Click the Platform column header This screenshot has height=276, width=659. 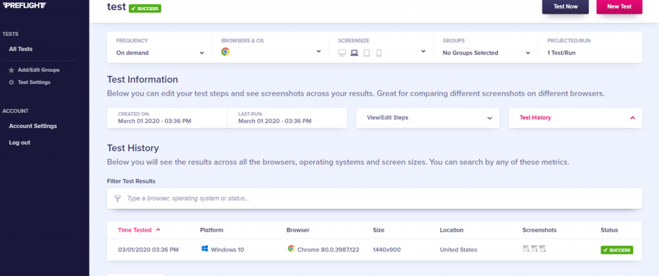pyautogui.click(x=211, y=230)
